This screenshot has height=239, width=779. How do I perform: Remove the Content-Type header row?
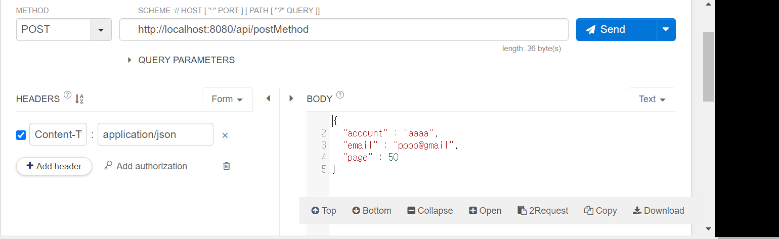coord(225,135)
